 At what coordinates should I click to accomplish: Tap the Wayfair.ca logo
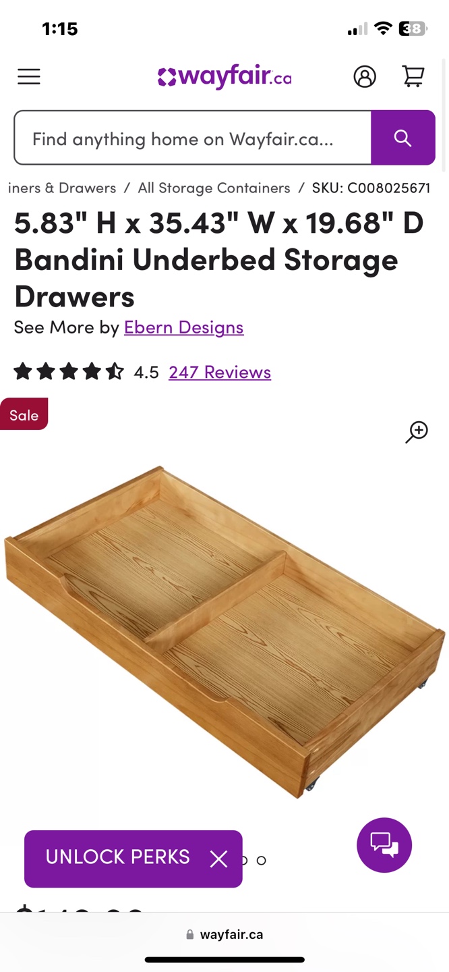click(x=224, y=77)
